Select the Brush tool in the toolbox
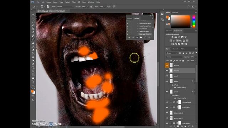 33,39
